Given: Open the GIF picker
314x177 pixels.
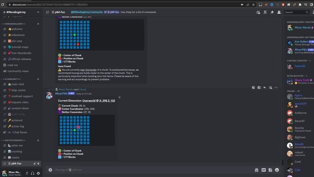Looking at the screenshot, I should click(263, 170).
